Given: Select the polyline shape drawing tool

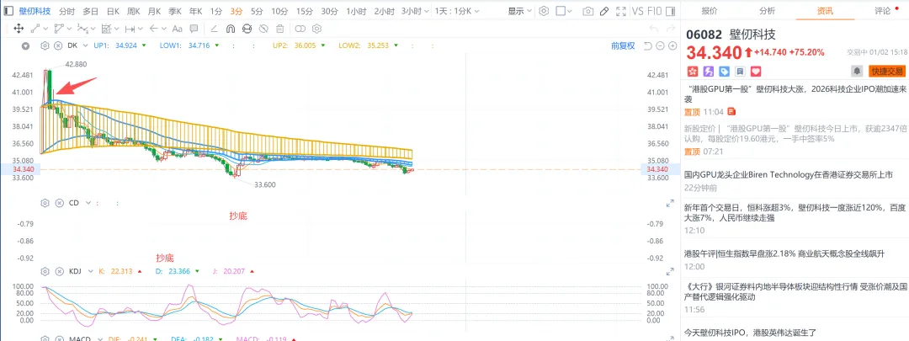Looking at the screenshot, I should click(x=59, y=28).
